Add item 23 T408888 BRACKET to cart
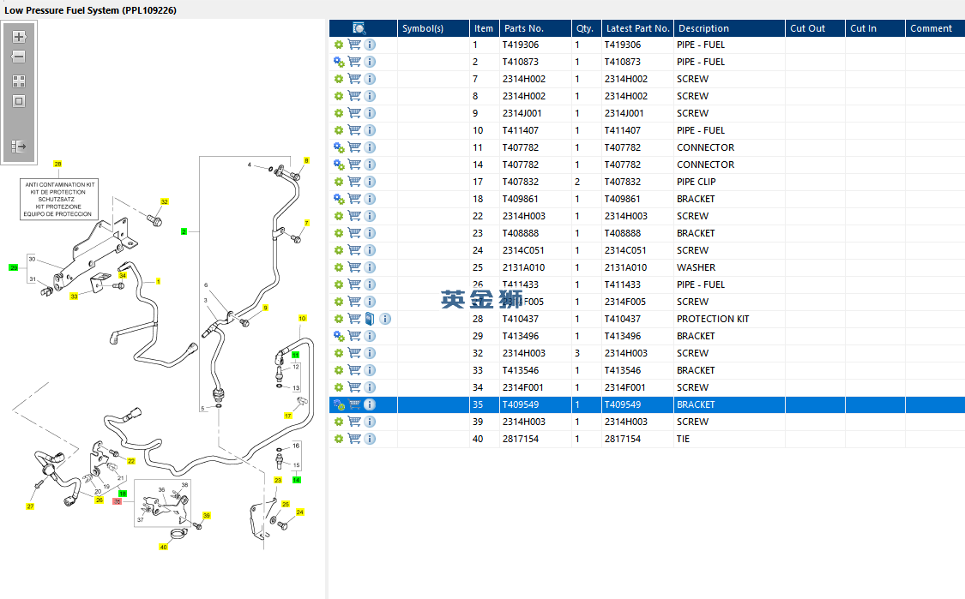 [354, 233]
